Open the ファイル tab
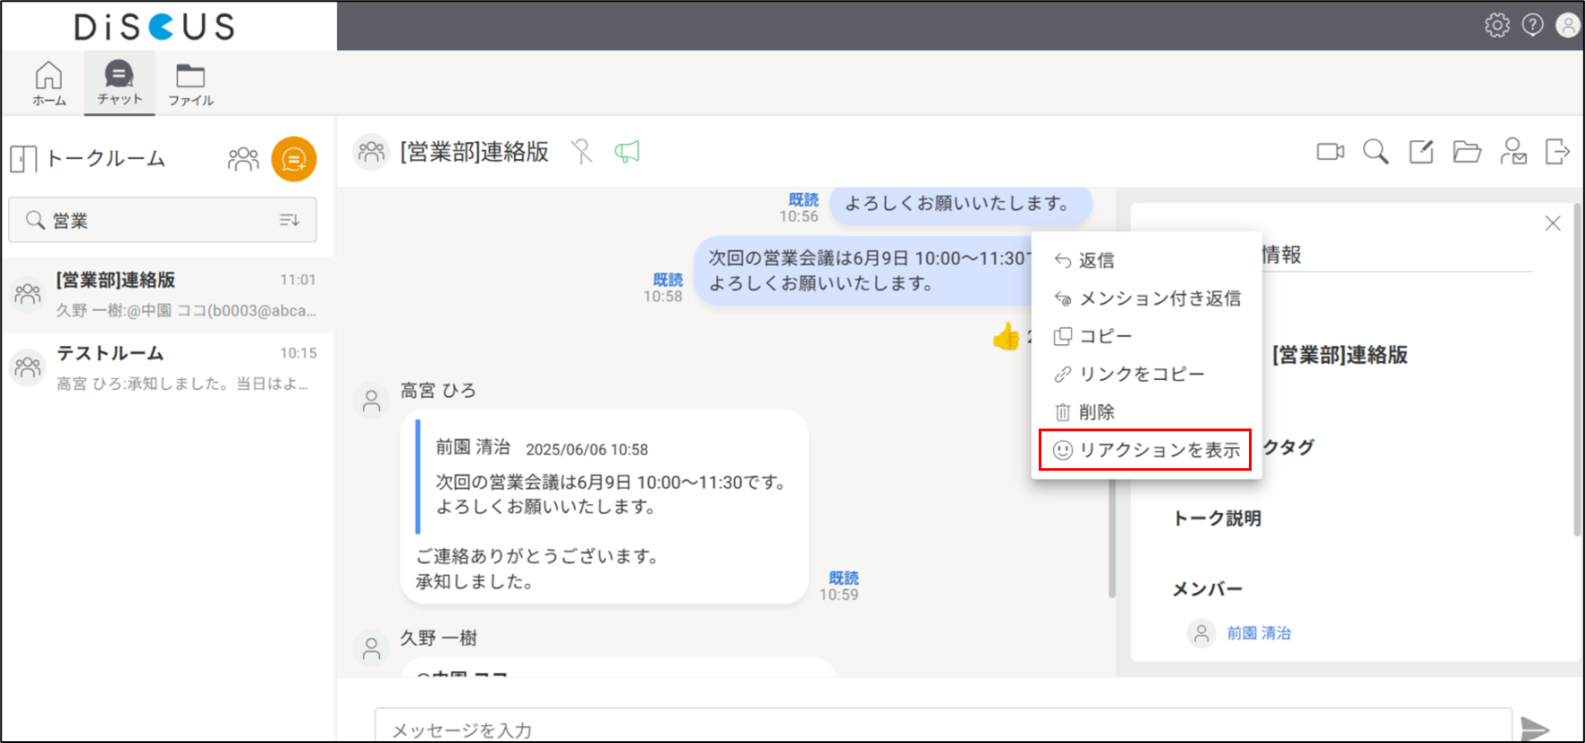The height and width of the screenshot is (743, 1585). (x=190, y=84)
